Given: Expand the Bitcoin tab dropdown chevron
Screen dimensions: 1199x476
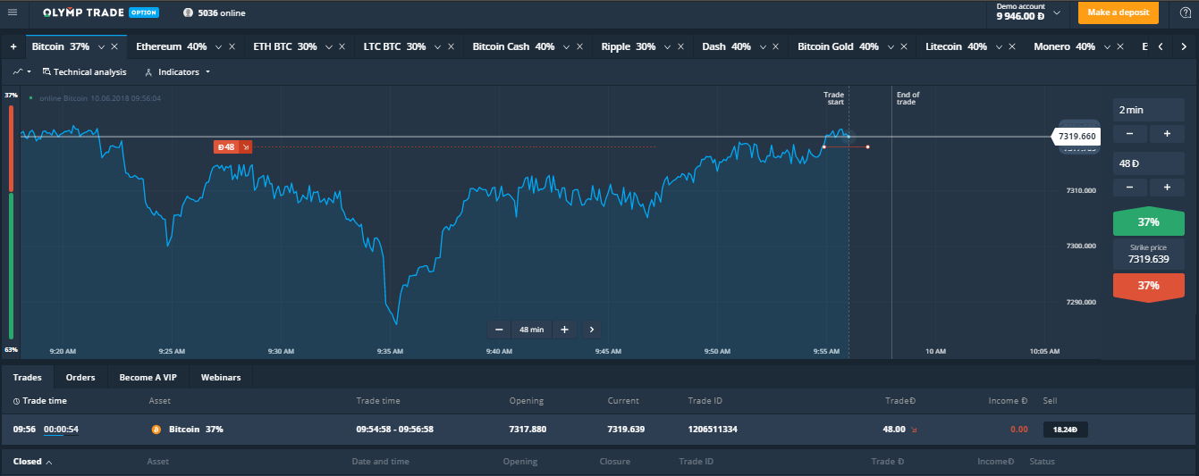Looking at the screenshot, I should (101, 46).
